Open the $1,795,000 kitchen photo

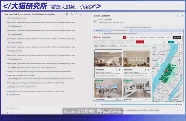pos(137,88)
